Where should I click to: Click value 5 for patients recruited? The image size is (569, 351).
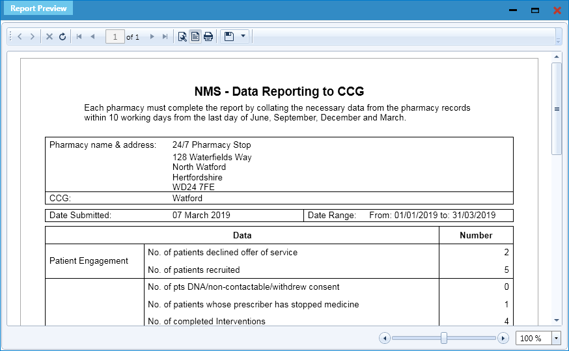point(507,270)
